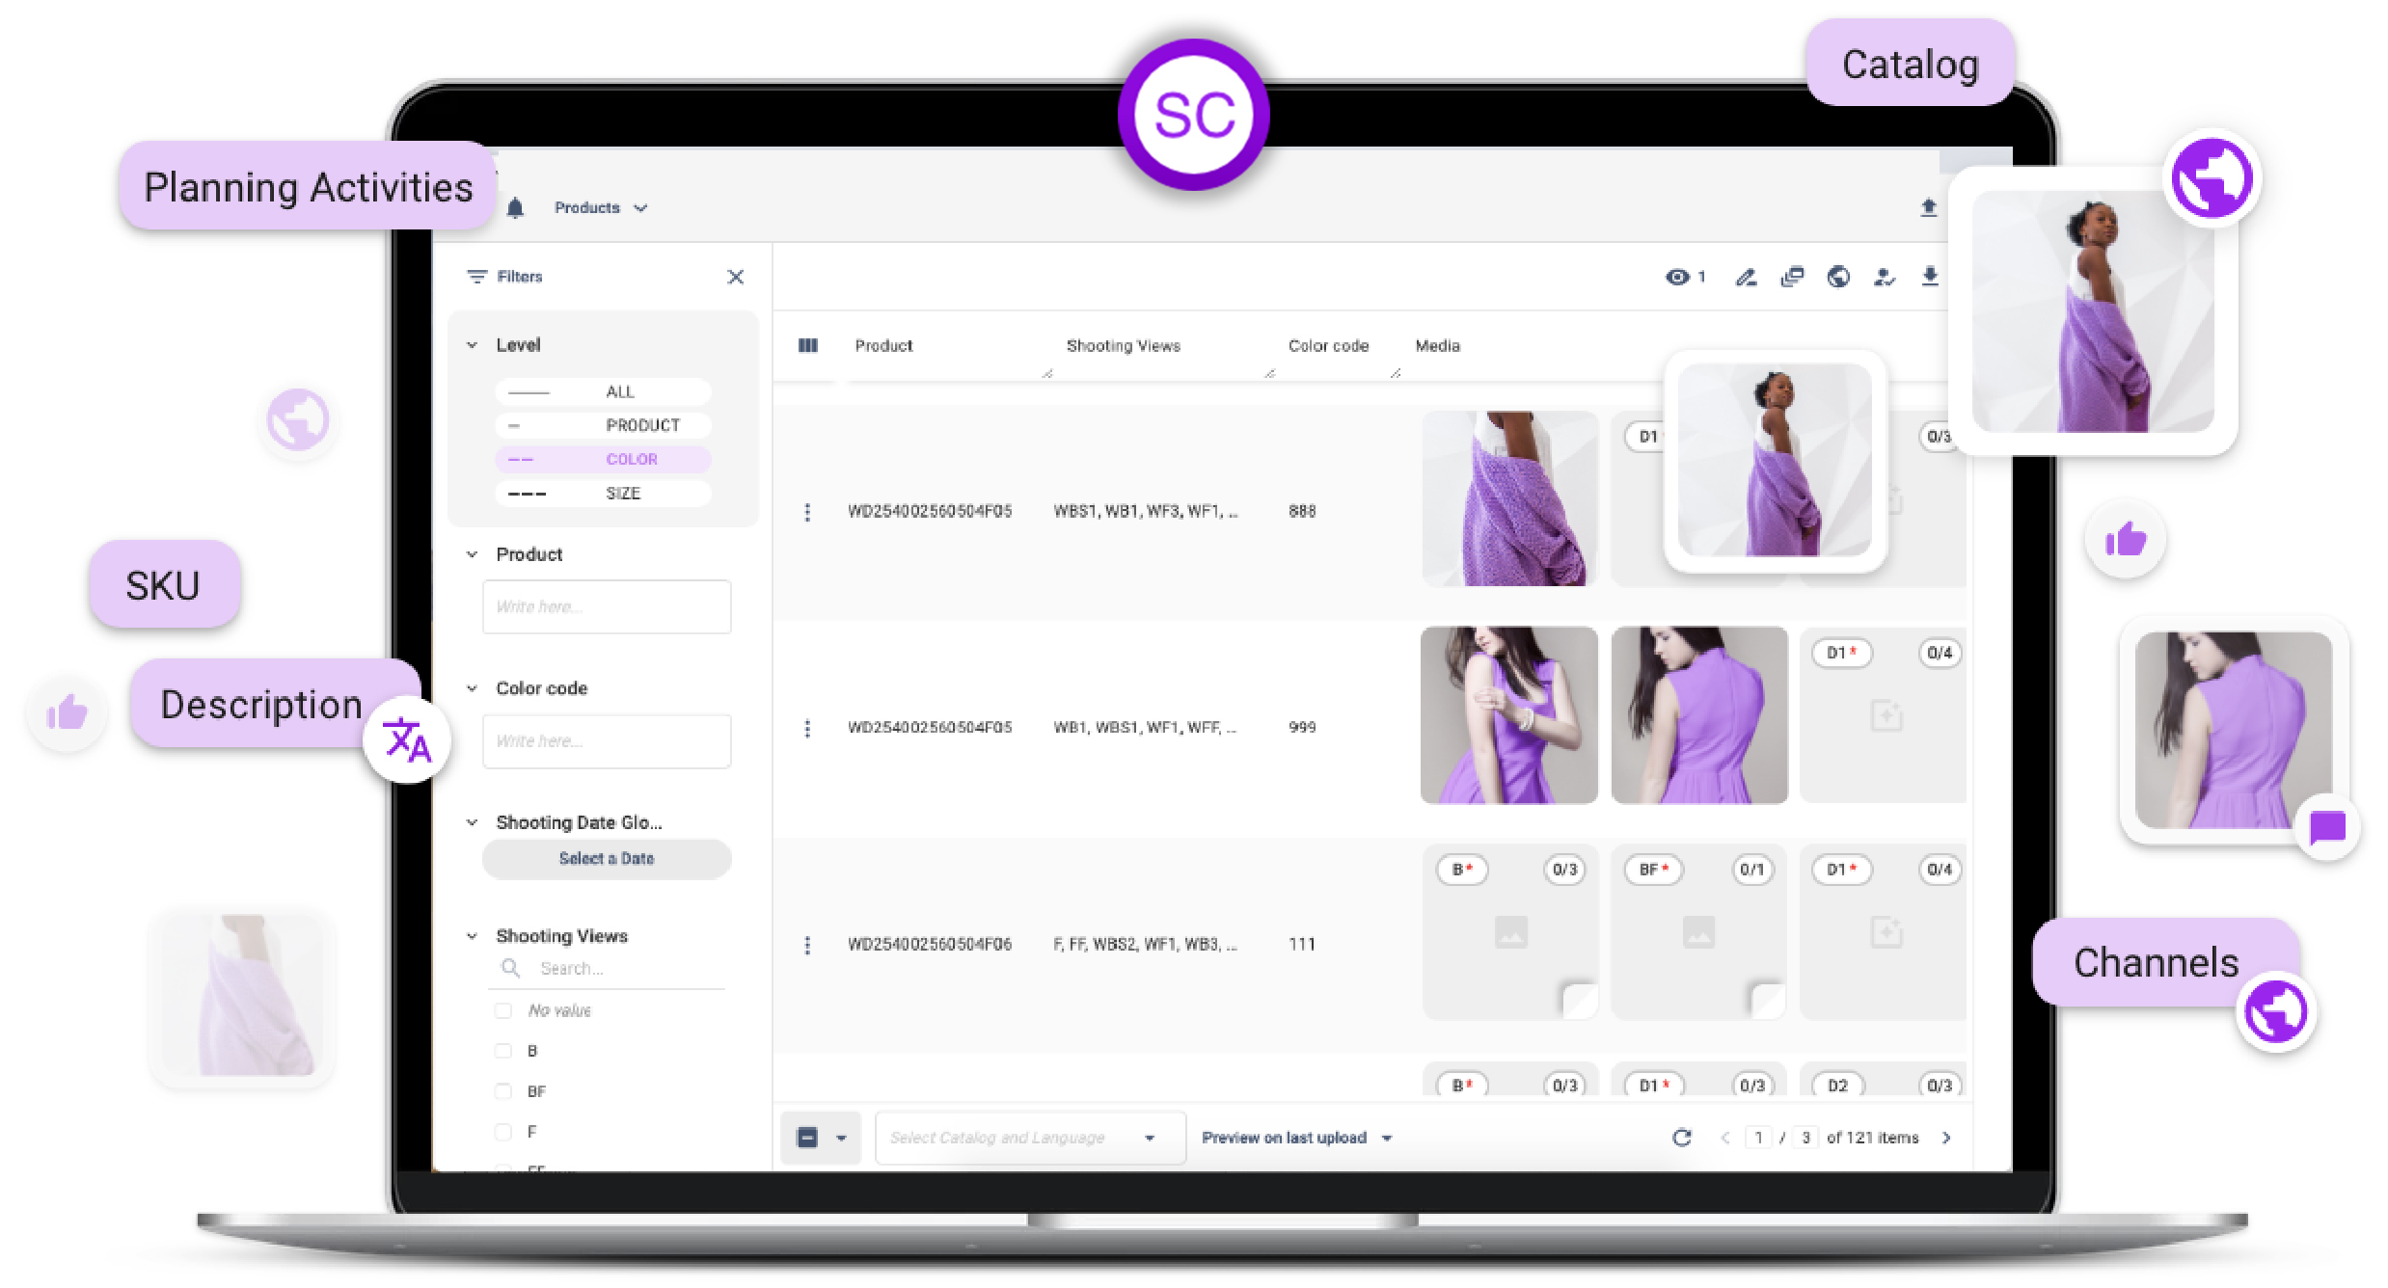Viewport: 2388px width, 1288px height.
Task: Click the duplicate/copy icon in the toolbar
Action: tap(1793, 277)
